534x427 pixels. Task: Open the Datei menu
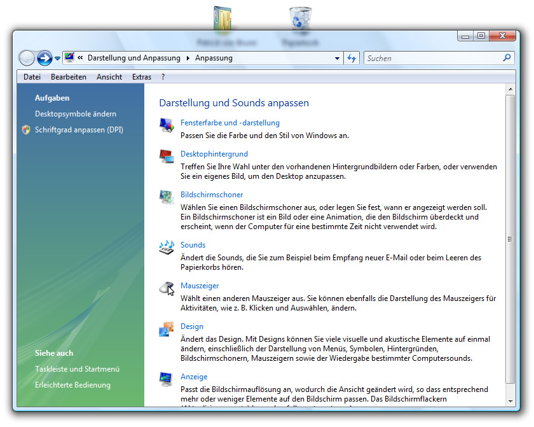click(32, 77)
